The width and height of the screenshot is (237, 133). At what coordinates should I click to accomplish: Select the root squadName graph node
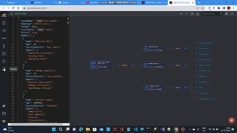(x=101, y=65)
